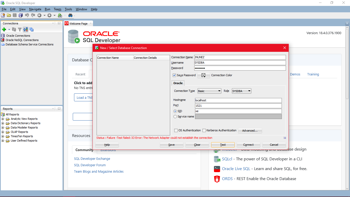350x197 pixels.
Task: Expand the Analytic View Reports node
Action: point(3,119)
